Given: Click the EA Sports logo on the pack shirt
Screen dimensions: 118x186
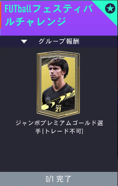Looking at the screenshot, I should click(x=48, y=99).
